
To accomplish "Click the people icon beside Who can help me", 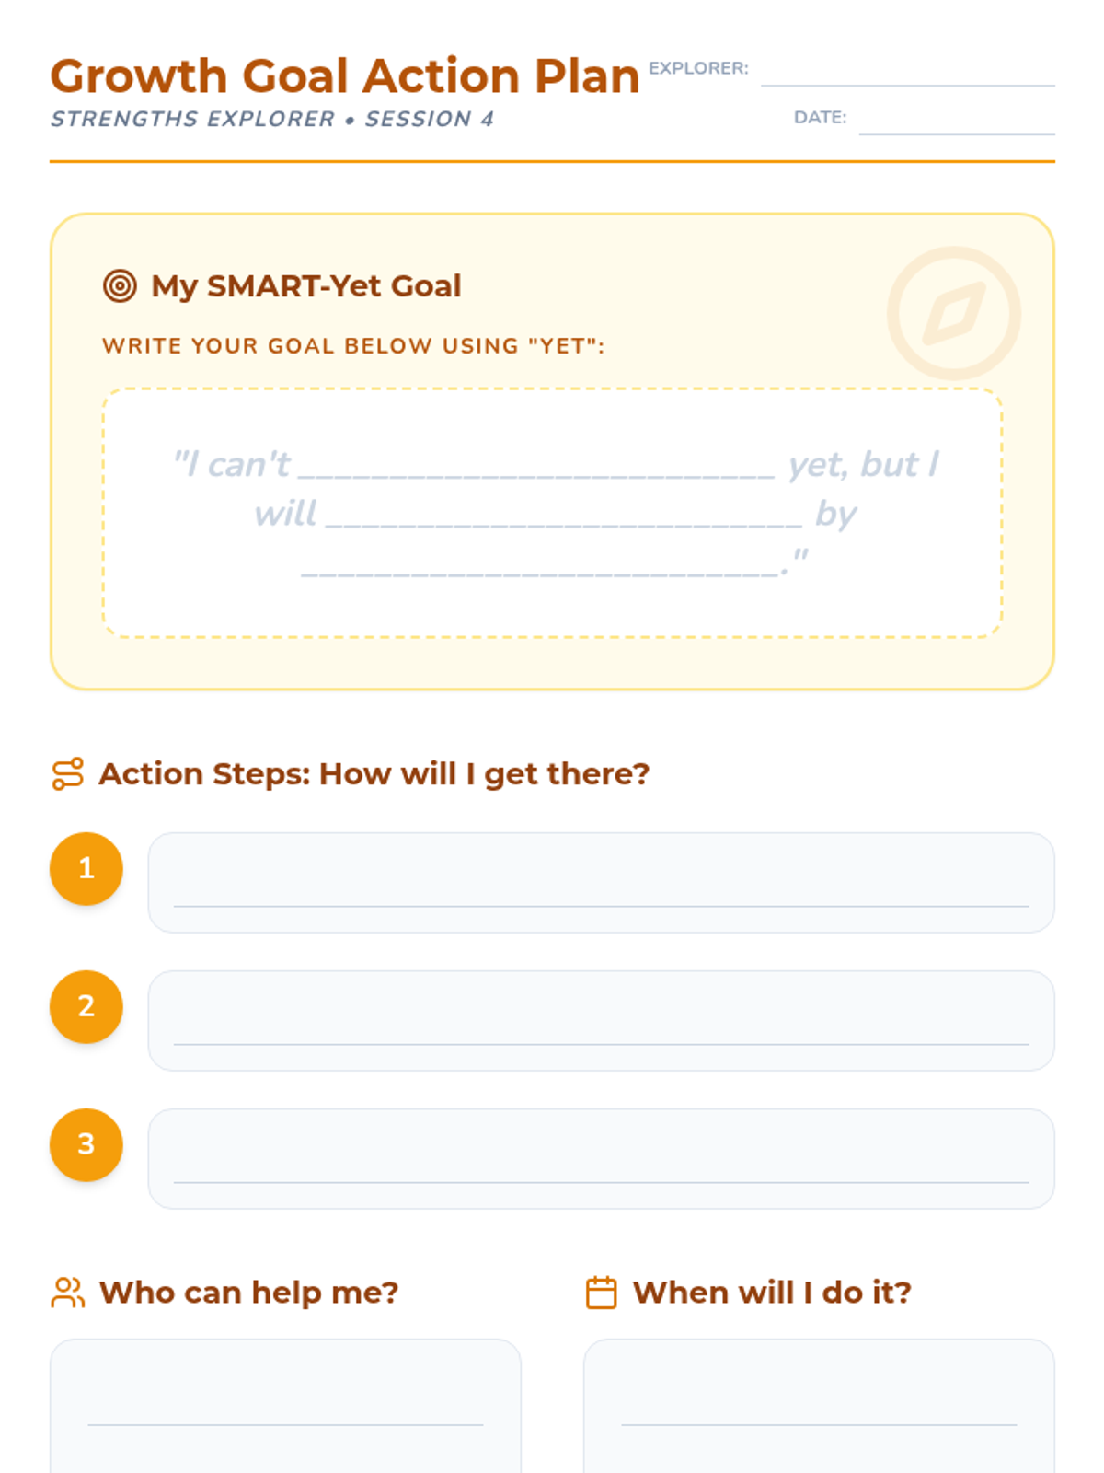I will click(x=68, y=1293).
